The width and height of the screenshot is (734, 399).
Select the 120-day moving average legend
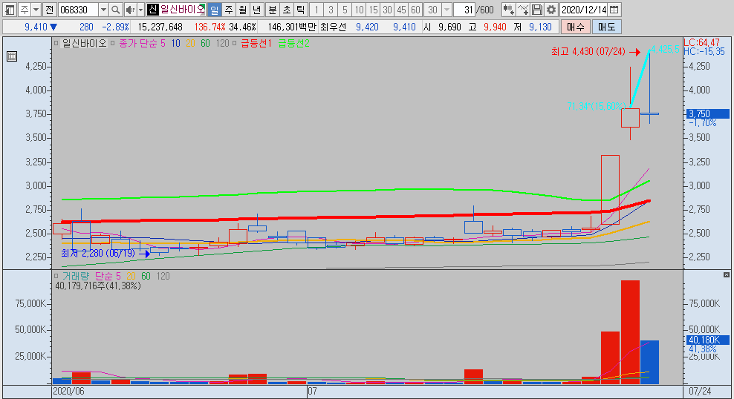[x=222, y=44]
